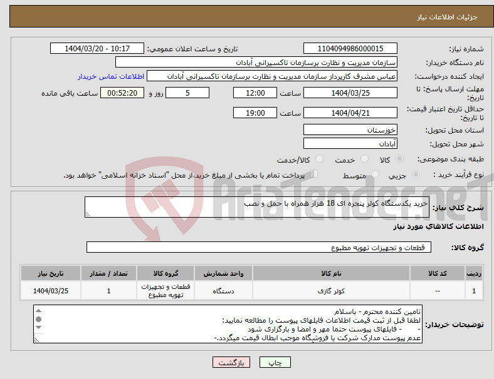Click the remaining time 00:52:20 field
494x379 pixels.
(x=122, y=93)
